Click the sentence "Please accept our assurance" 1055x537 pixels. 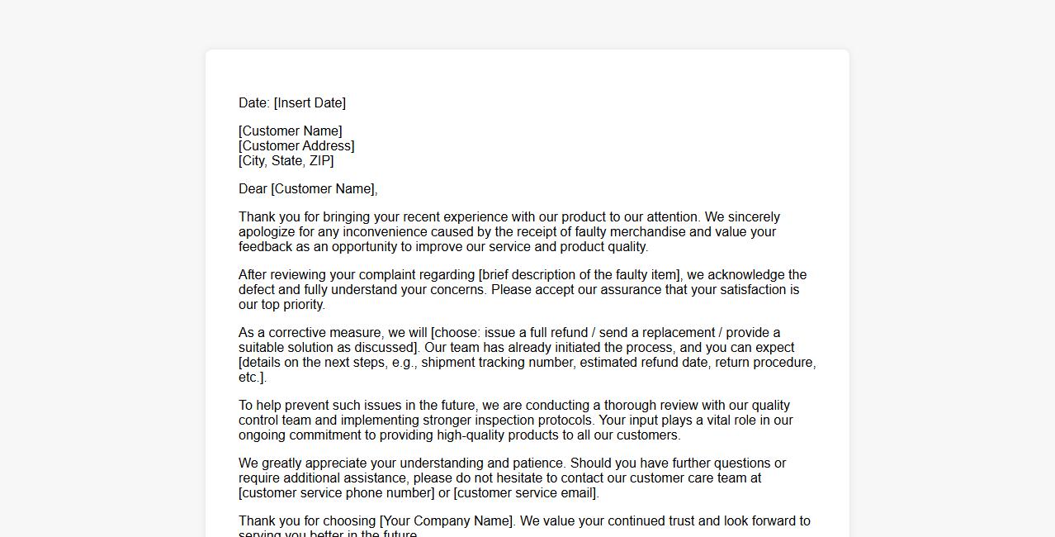click(x=644, y=290)
